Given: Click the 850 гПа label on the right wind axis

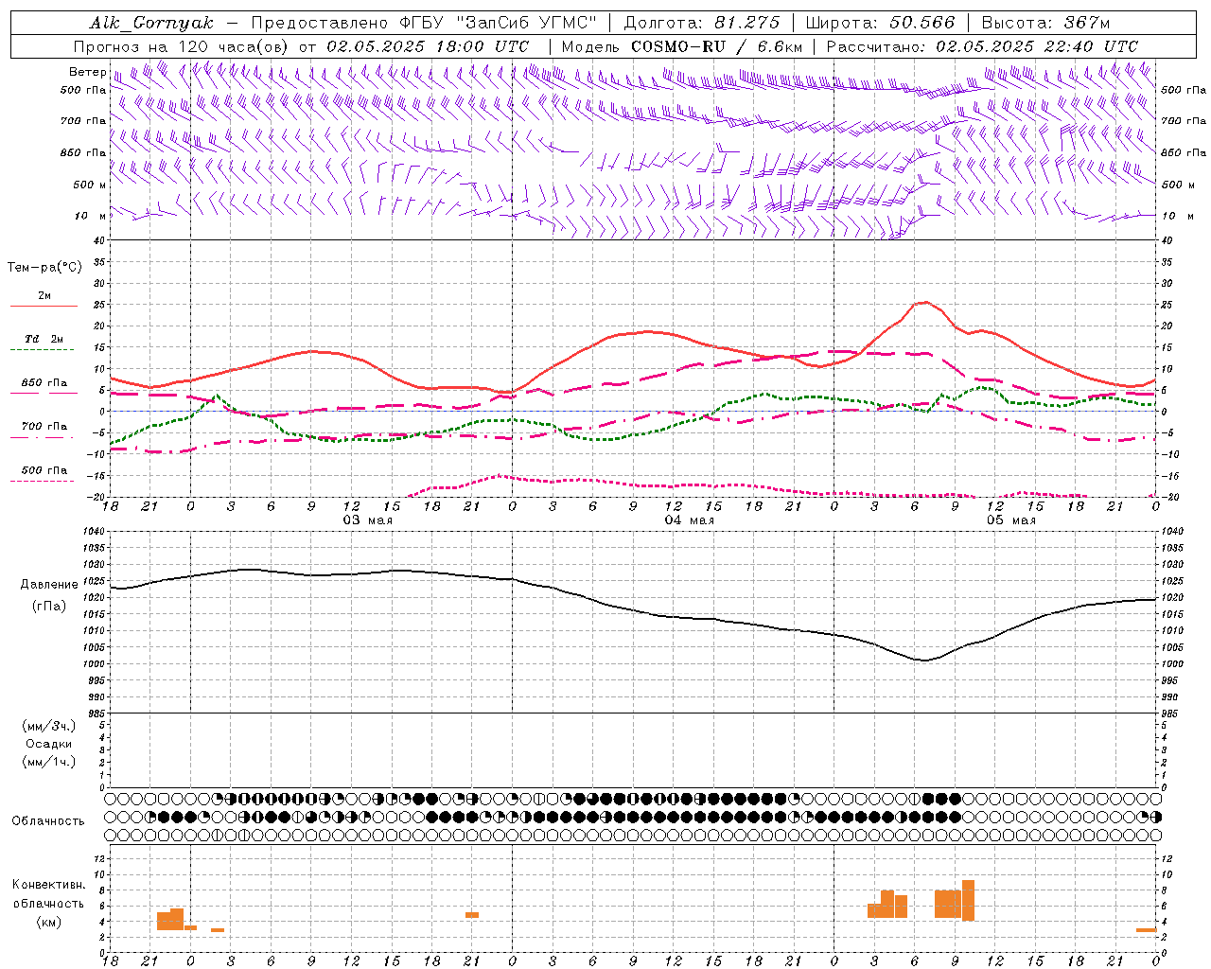Looking at the screenshot, I should coord(1184,152).
